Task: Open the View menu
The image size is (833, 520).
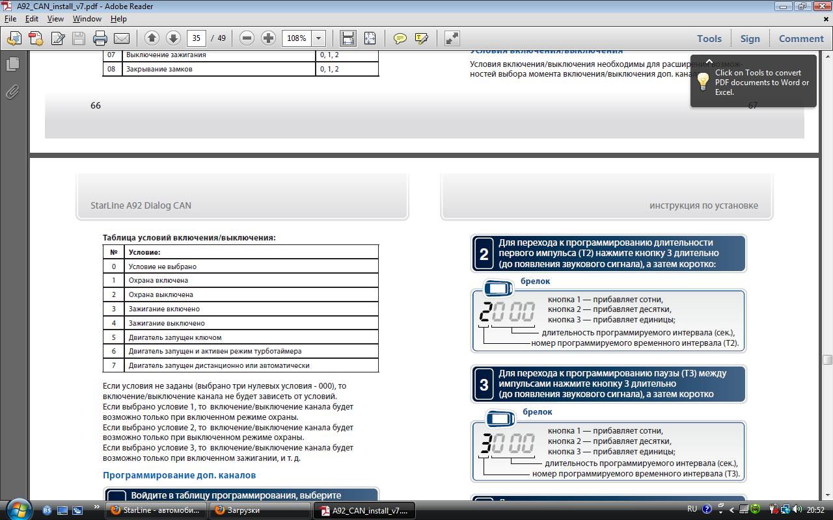Action: pos(55,19)
